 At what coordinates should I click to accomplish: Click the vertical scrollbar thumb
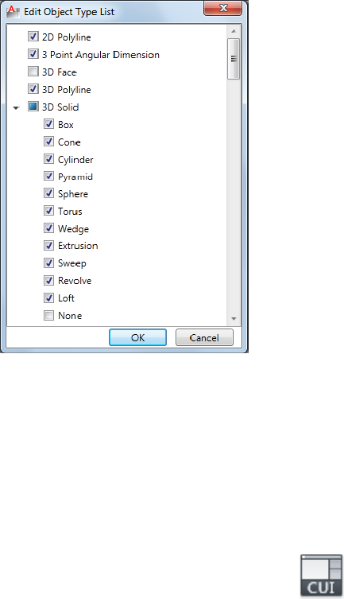click(x=234, y=58)
